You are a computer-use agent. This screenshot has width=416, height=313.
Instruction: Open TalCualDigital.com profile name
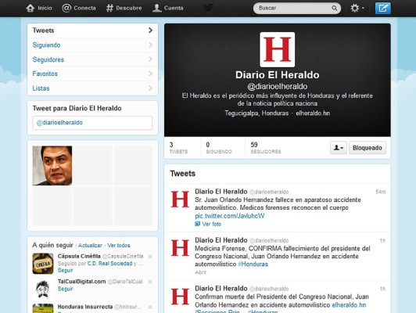click(x=81, y=282)
